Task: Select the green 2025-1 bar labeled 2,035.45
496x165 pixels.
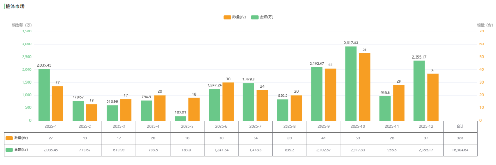Action: coord(44,95)
